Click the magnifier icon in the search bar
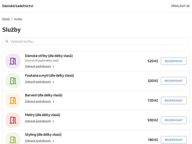The height and width of the screenshot is (144, 192). tap(7, 41)
